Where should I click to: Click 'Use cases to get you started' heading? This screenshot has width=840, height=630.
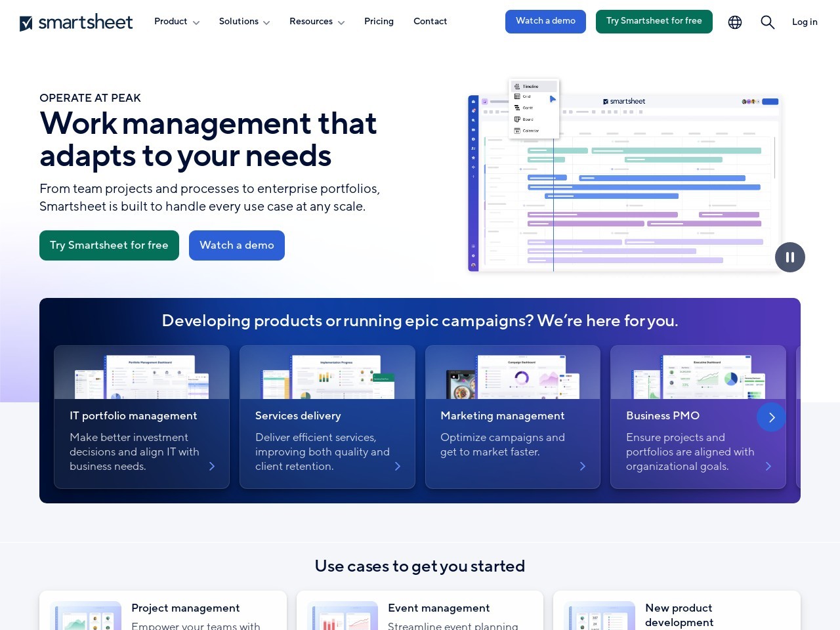pos(420,566)
